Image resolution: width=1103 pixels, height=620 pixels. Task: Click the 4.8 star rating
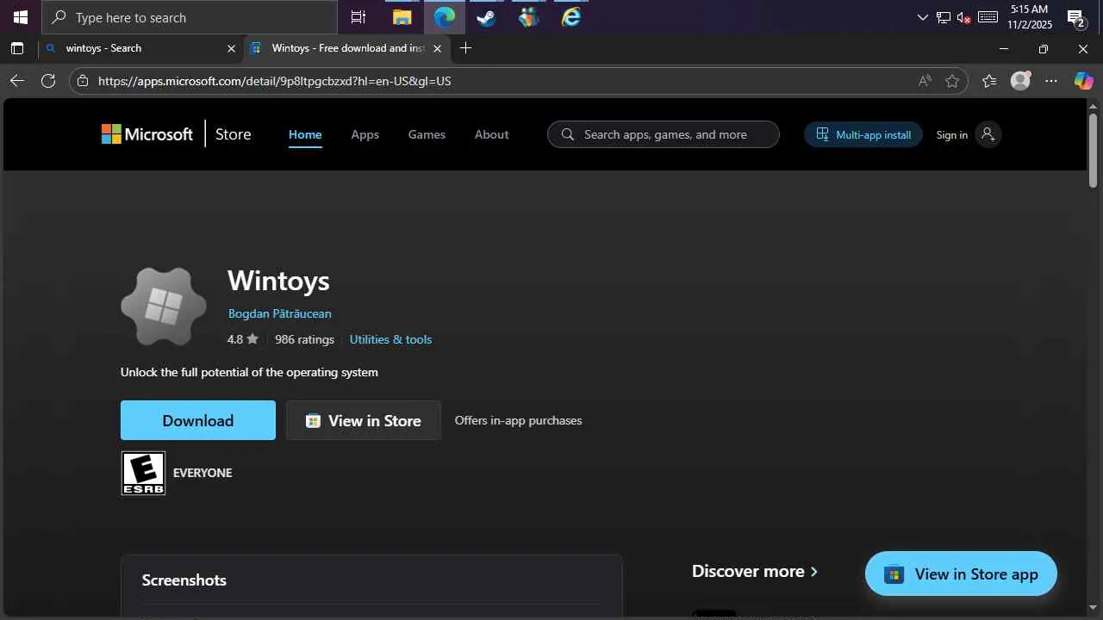[x=242, y=339]
